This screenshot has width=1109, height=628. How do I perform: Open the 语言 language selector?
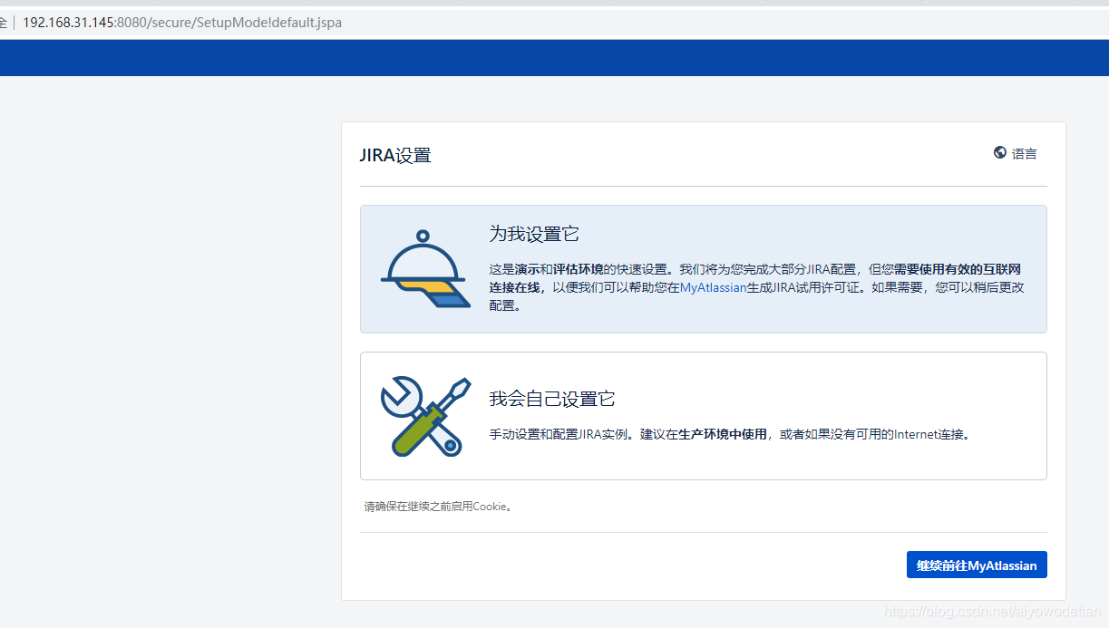point(1016,153)
